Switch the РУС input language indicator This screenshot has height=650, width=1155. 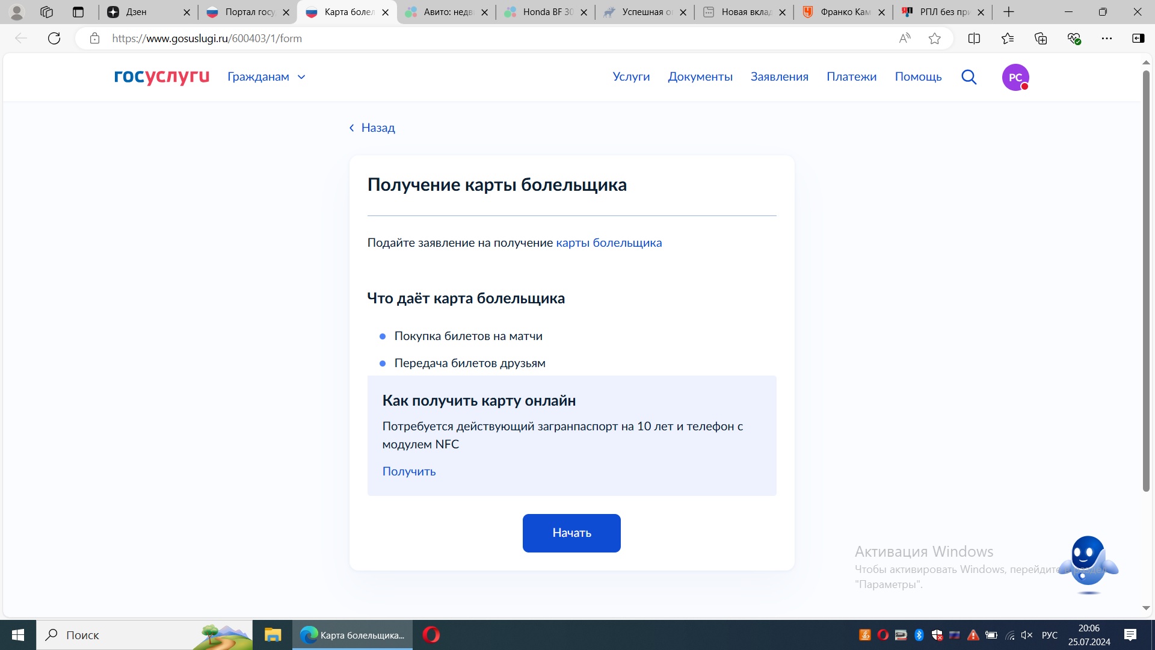[1050, 635]
